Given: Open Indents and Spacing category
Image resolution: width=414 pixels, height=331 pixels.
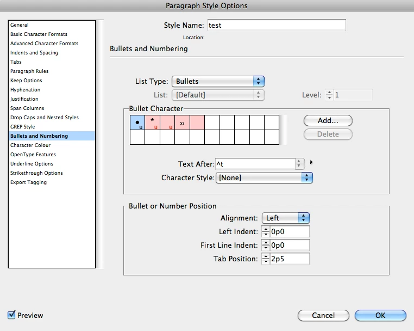Looking at the screenshot, I should pyautogui.click(x=52, y=53).
